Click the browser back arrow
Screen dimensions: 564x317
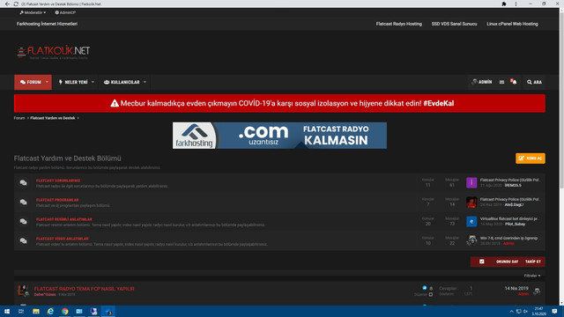pyautogui.click(x=7, y=4)
